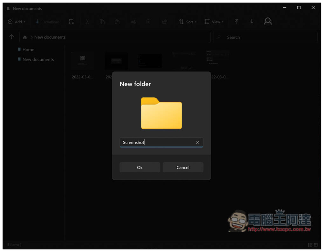The height and width of the screenshot is (252, 323).
Task: Switch to grid view icon in status bar
Action: (316, 245)
